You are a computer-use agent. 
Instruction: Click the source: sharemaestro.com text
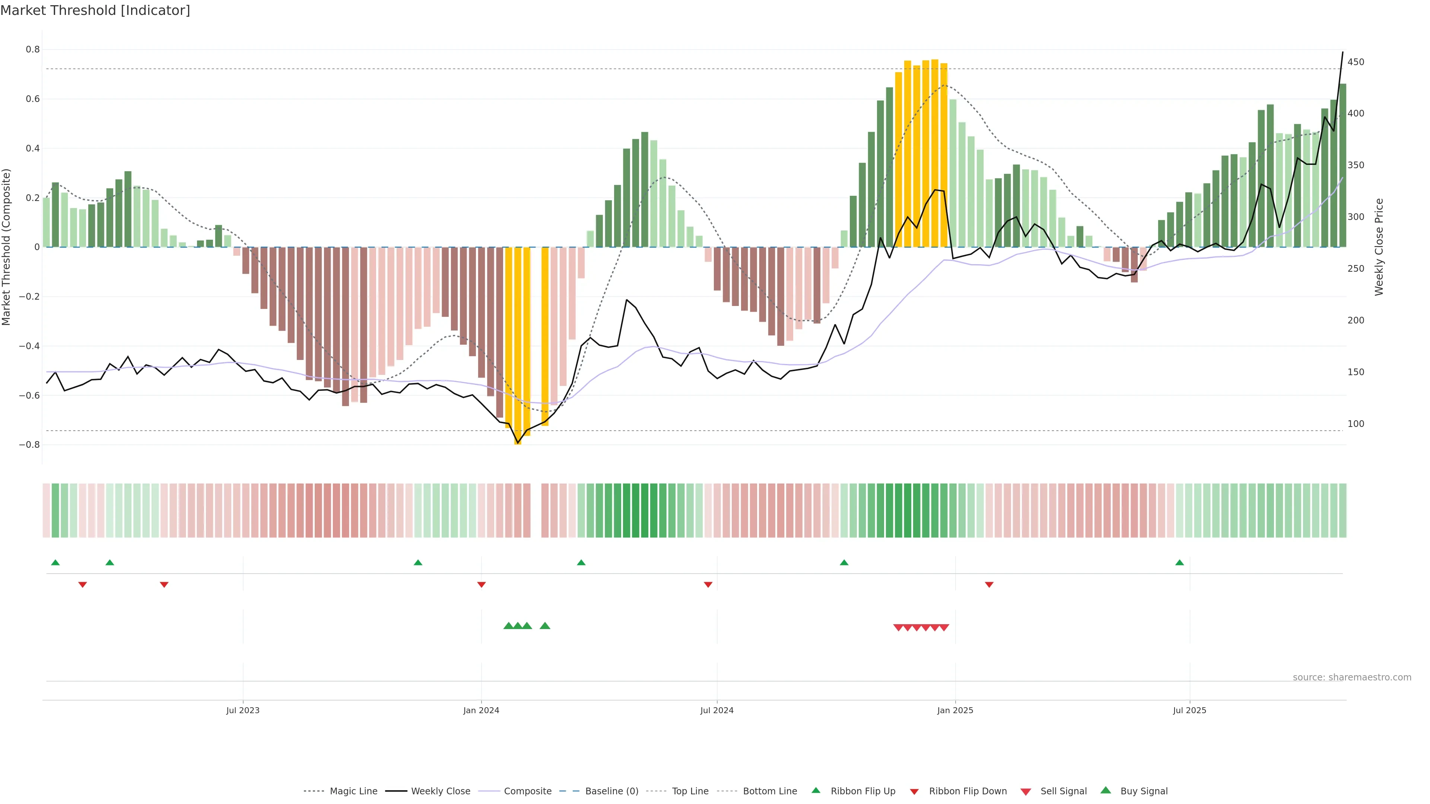1352,677
